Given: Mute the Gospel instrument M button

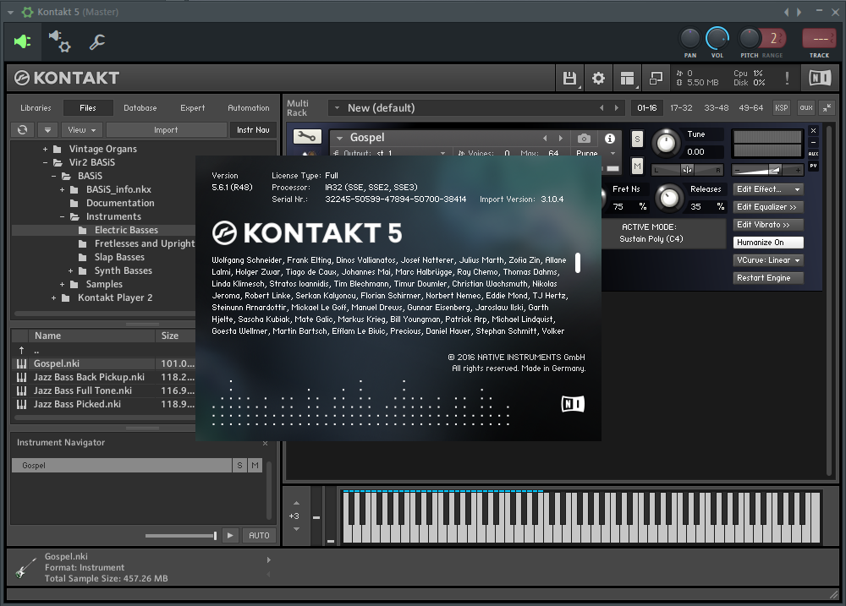Looking at the screenshot, I should (x=637, y=166).
